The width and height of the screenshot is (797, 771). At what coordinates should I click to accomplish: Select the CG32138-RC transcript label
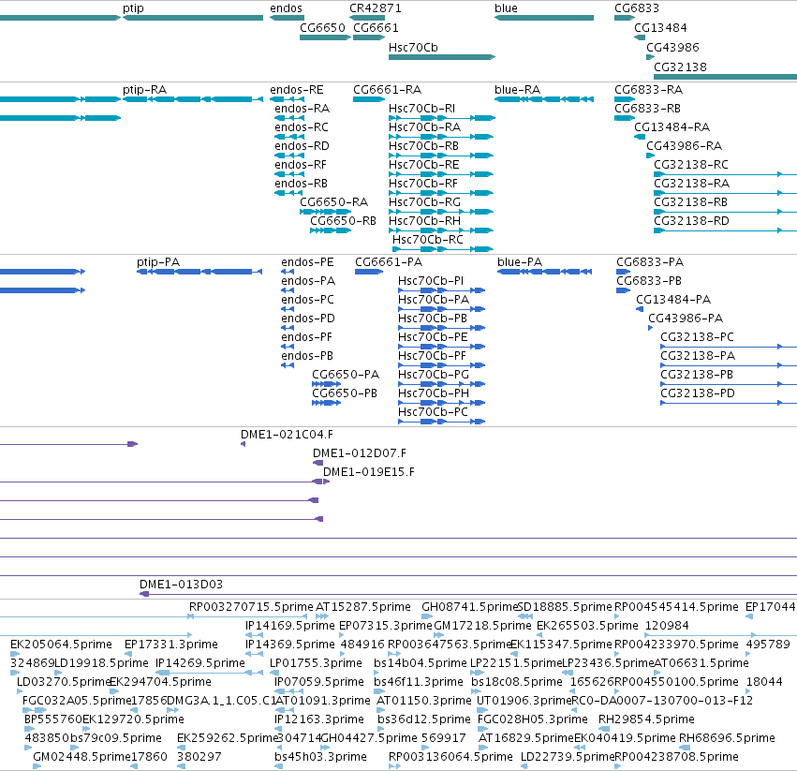(x=691, y=165)
